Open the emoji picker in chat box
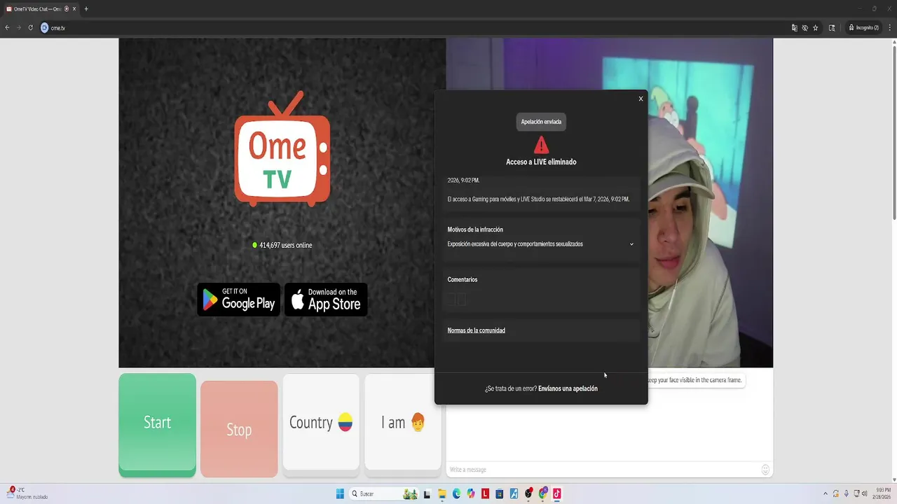 tap(765, 470)
